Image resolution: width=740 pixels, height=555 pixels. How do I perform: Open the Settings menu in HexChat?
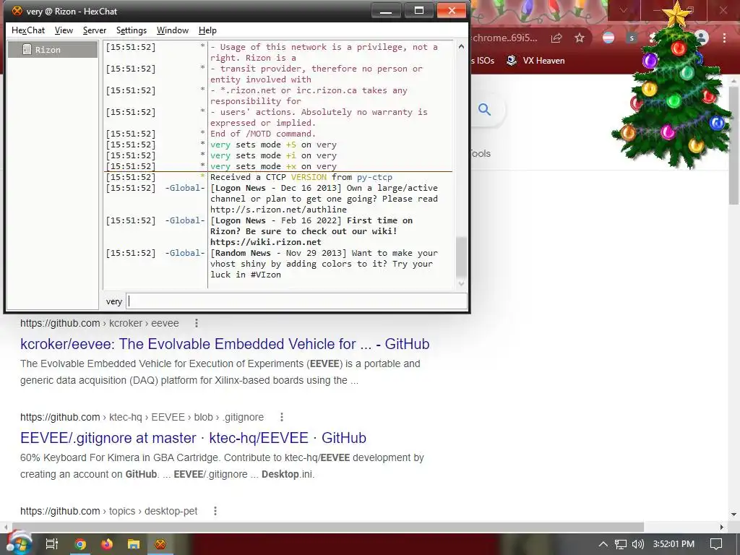click(132, 30)
